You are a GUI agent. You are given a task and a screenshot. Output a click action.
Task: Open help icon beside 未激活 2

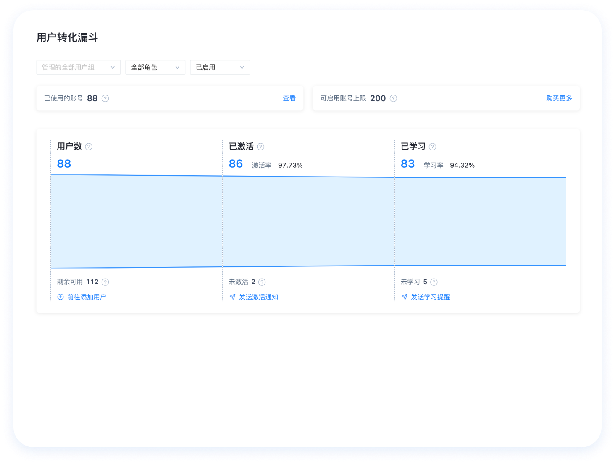pos(262,282)
